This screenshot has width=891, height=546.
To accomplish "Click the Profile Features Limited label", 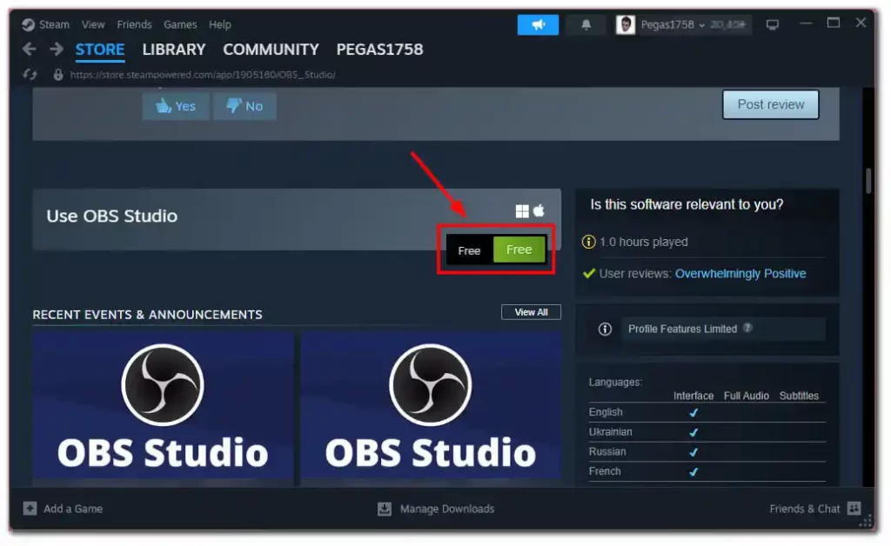I will coord(682,329).
